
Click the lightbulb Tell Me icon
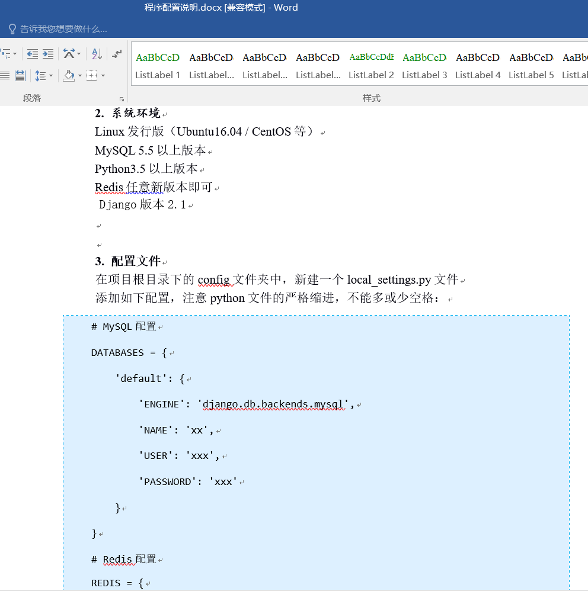click(12, 29)
